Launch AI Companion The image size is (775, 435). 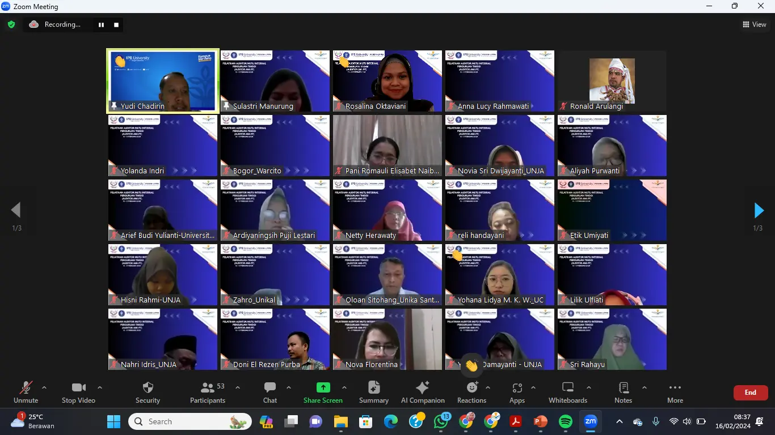(423, 392)
